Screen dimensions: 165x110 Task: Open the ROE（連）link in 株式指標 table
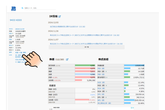pos(101,82)
